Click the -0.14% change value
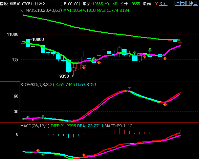This screenshot has height=159, width=199. point(111,4)
